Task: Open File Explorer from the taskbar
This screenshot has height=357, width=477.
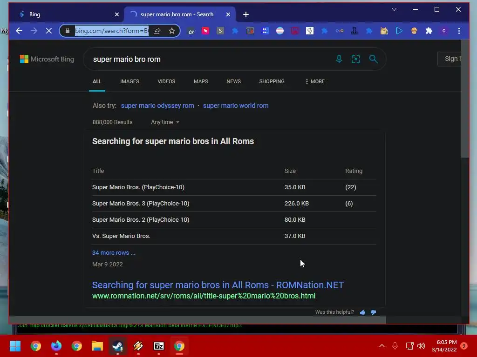Action: pyautogui.click(x=97, y=346)
